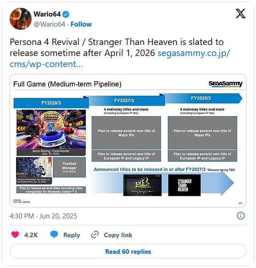Screen dimensions: 256x268
Task: Click the copy link chain icon
Action: (x=95, y=234)
